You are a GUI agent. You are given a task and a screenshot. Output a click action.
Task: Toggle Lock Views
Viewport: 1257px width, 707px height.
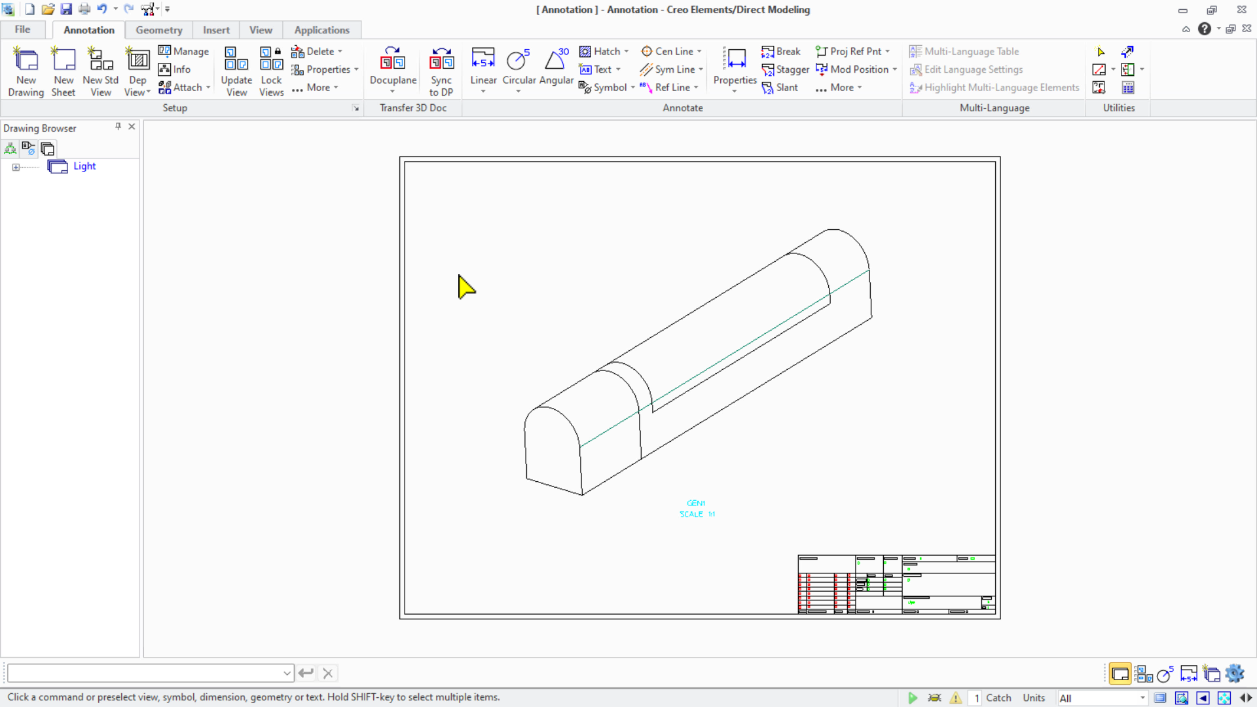(271, 72)
